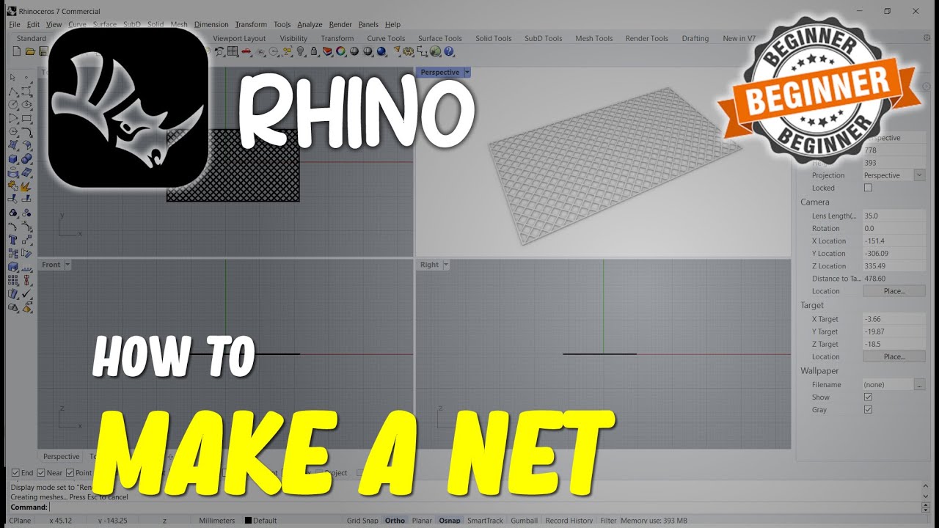
Task: Uncheck the wallpaper Gray checkbox
Action: pos(868,409)
